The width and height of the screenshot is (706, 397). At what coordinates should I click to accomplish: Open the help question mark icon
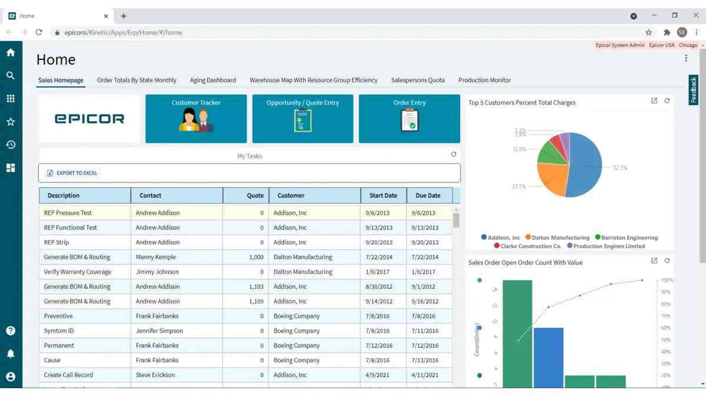tap(11, 331)
